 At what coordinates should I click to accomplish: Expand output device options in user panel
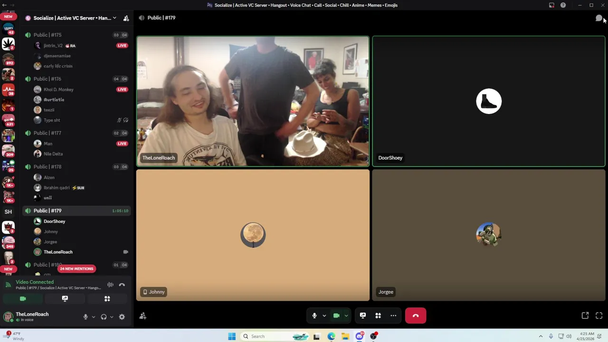click(112, 317)
